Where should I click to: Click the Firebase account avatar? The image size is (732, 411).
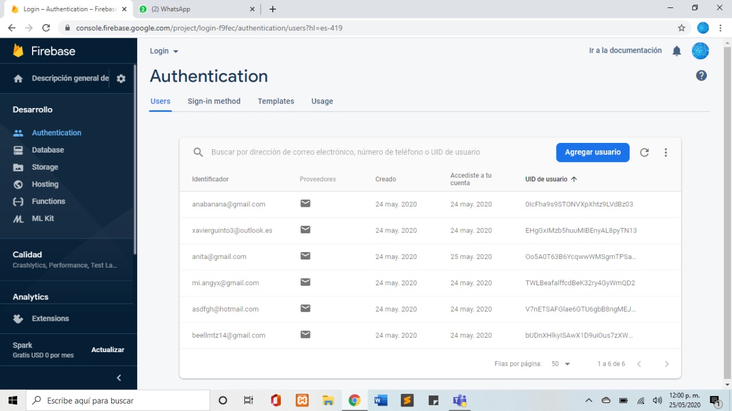(701, 51)
